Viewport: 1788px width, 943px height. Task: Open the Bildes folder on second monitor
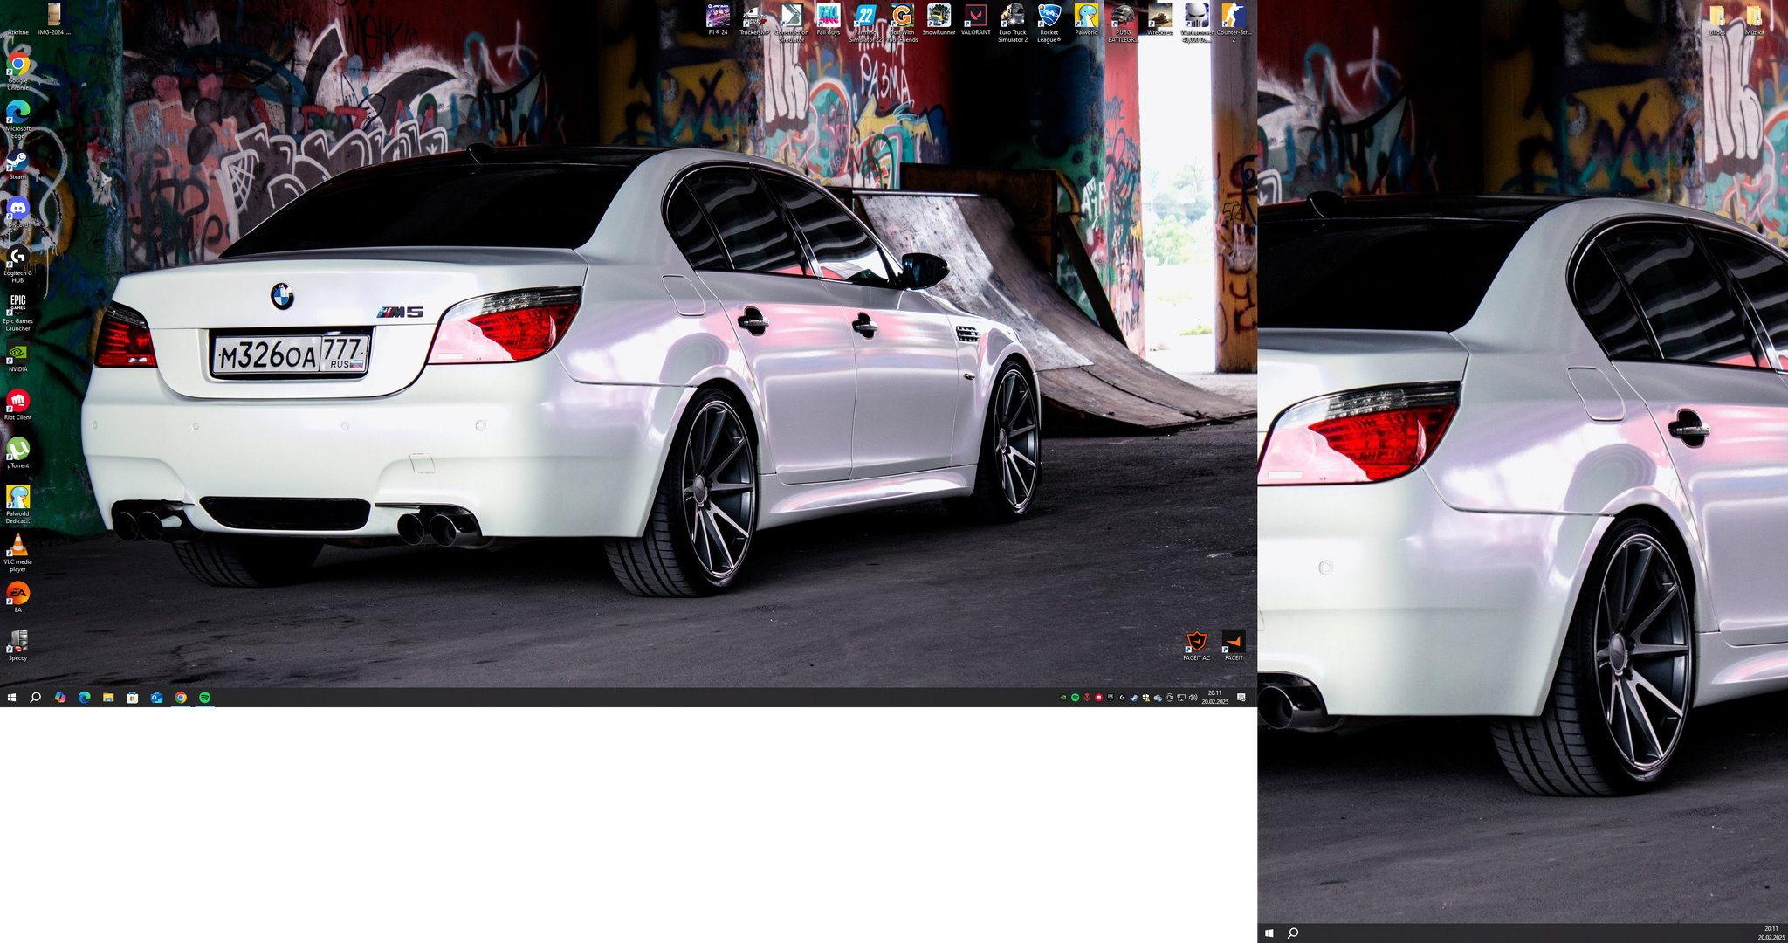(x=1717, y=19)
